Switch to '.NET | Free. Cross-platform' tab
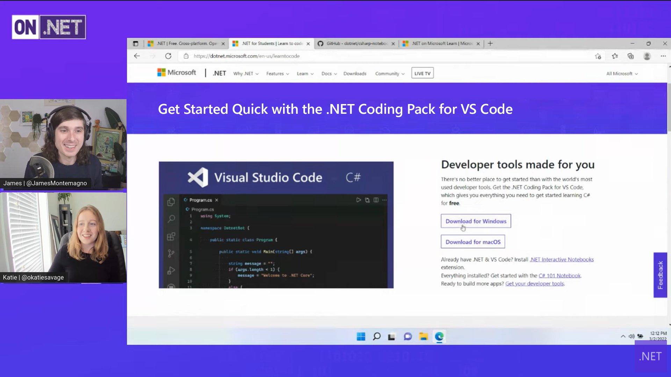Image resolution: width=671 pixels, height=377 pixels. [186, 44]
